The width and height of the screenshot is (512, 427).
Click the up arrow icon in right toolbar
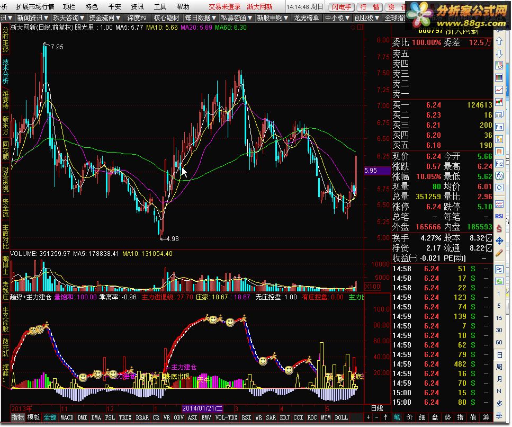click(x=499, y=41)
